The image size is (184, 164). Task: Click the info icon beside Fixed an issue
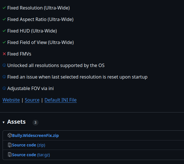(4, 77)
